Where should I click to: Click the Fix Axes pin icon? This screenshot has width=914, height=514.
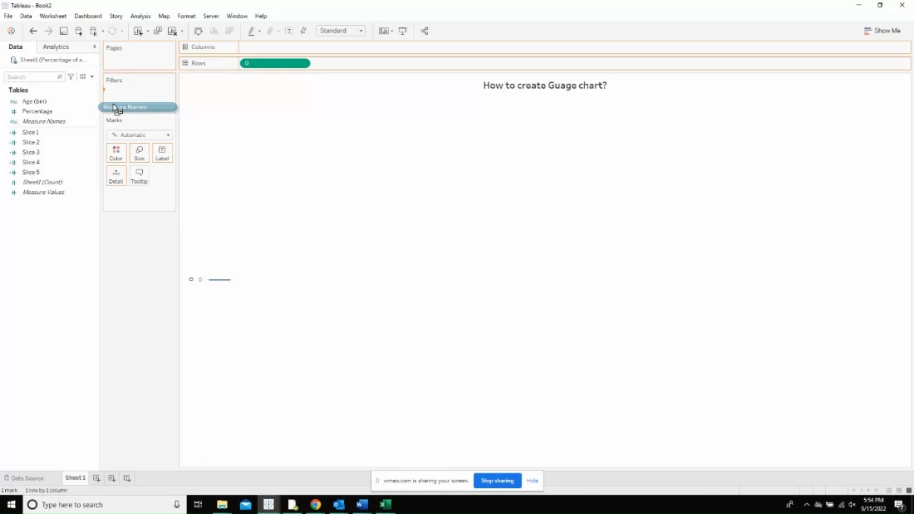303,31
